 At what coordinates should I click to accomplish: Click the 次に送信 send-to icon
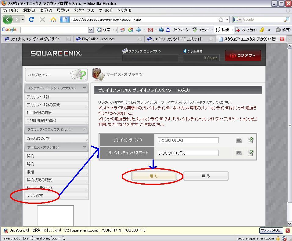[246, 30]
